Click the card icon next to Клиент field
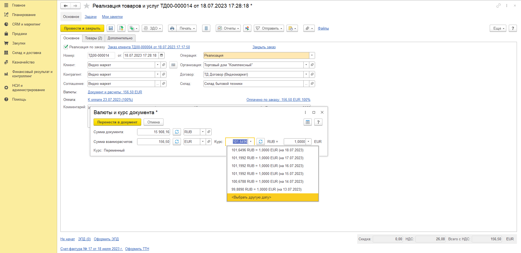The height and width of the screenshot is (253, 521). pos(173,65)
